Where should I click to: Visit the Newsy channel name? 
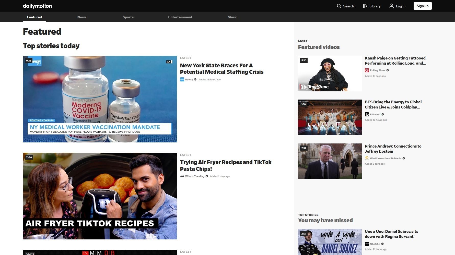(189, 79)
